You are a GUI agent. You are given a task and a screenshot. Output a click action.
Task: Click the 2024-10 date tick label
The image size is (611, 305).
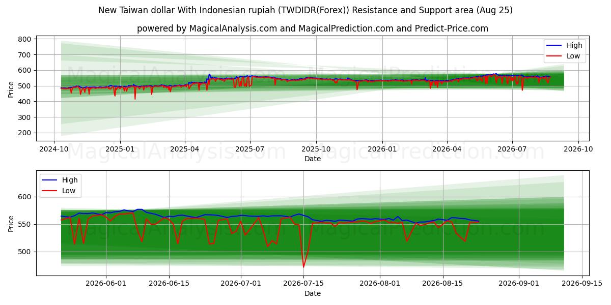coord(54,149)
